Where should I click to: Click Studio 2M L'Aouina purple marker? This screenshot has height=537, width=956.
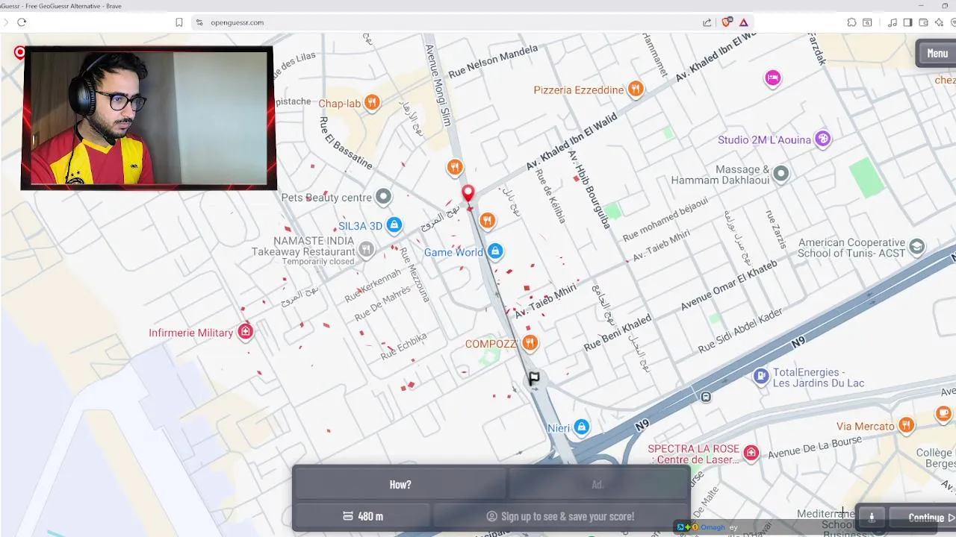coord(822,139)
